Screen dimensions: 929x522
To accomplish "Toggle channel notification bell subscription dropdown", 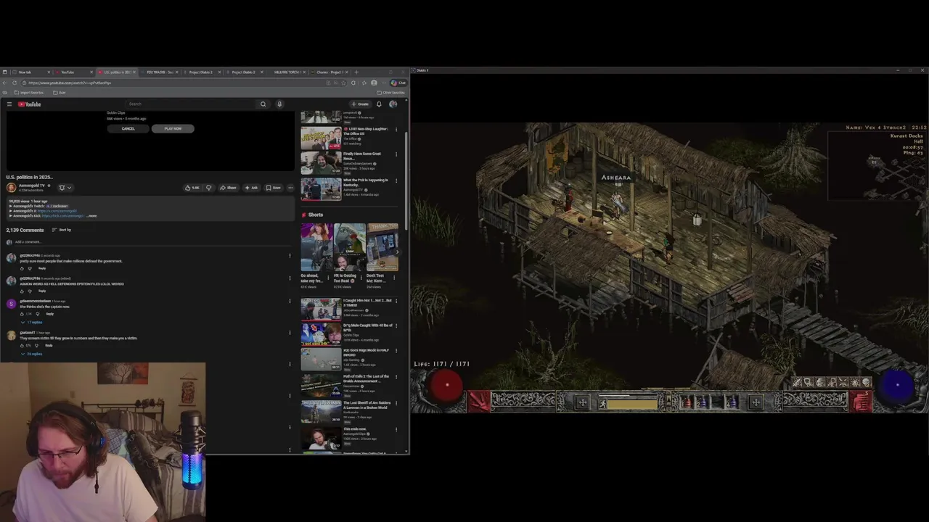I will pyautogui.click(x=65, y=188).
